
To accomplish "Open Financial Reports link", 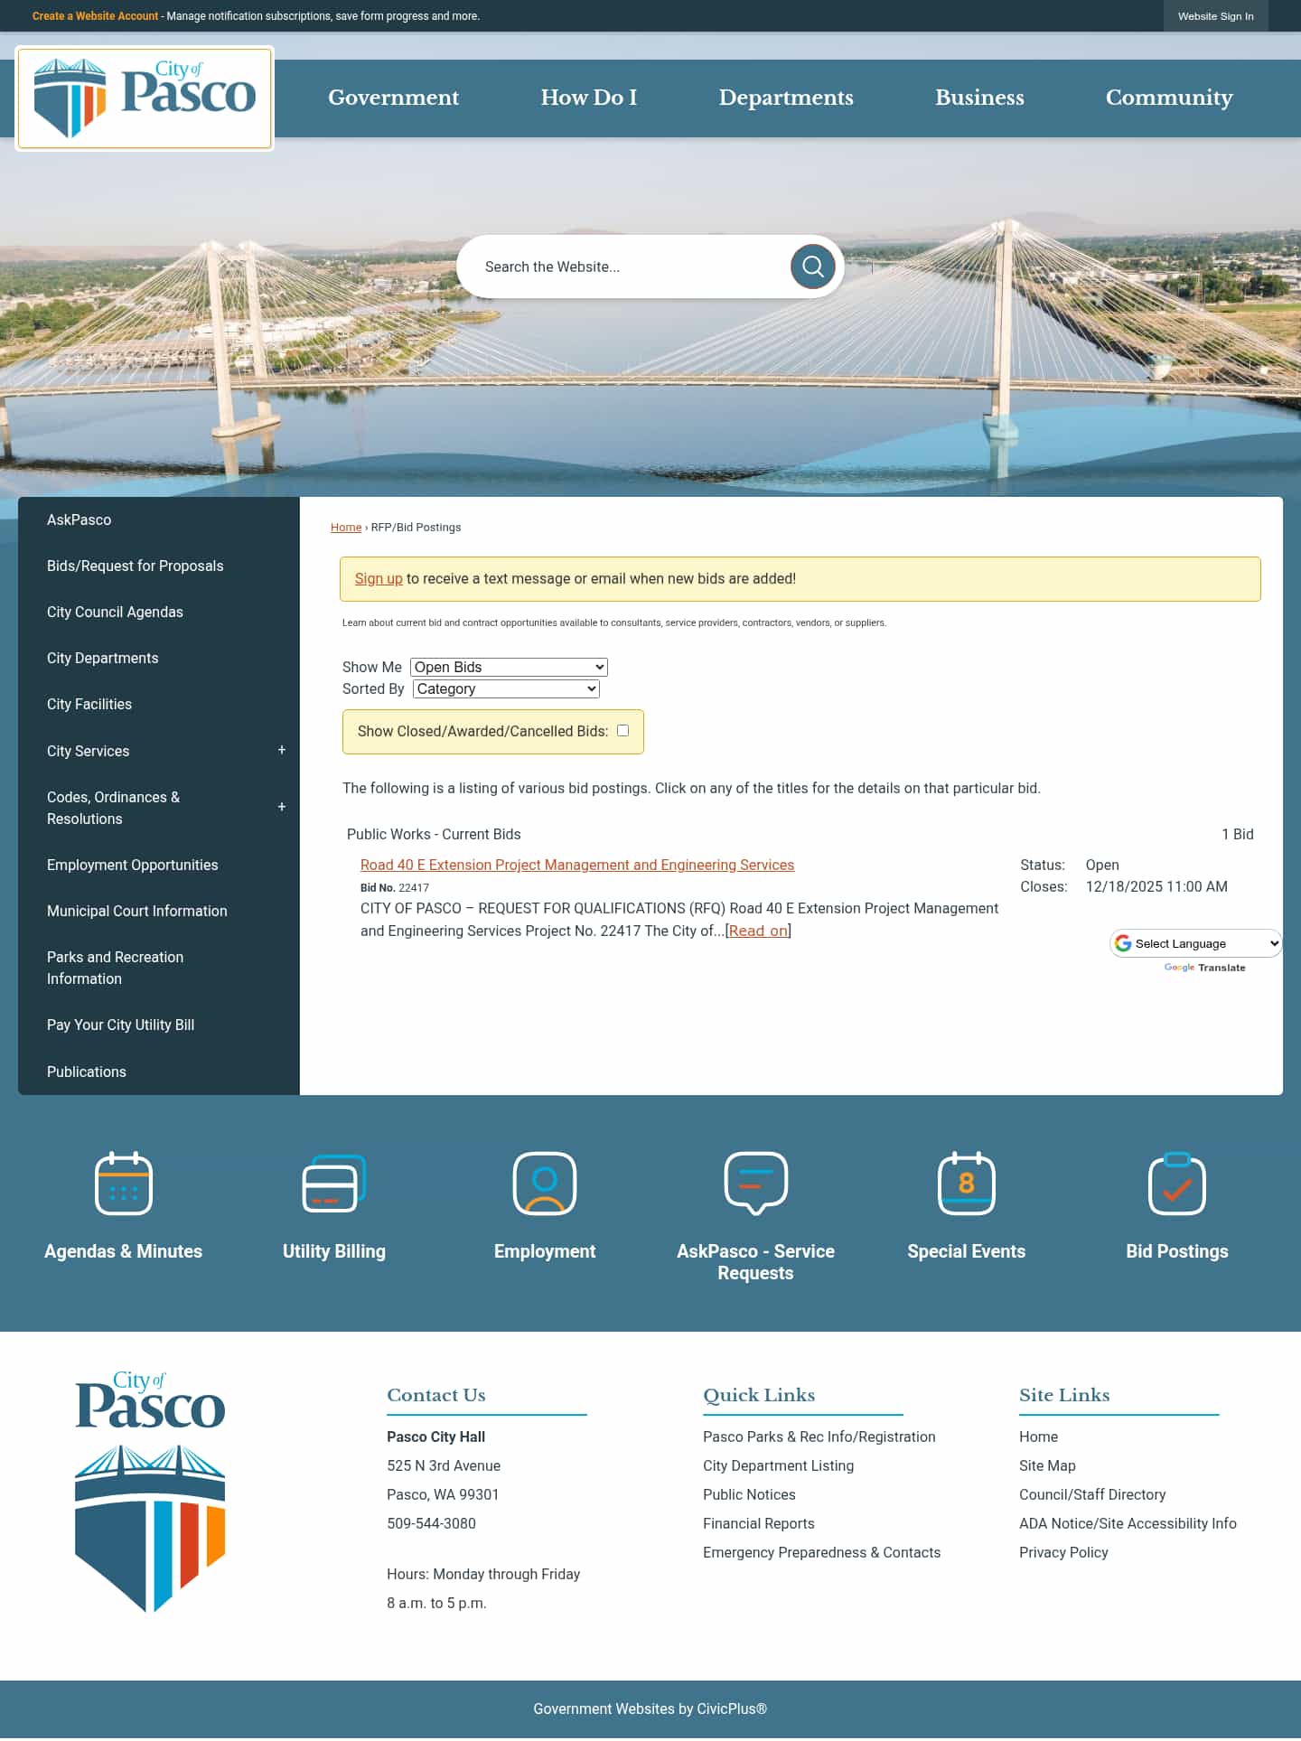I will point(759,1524).
